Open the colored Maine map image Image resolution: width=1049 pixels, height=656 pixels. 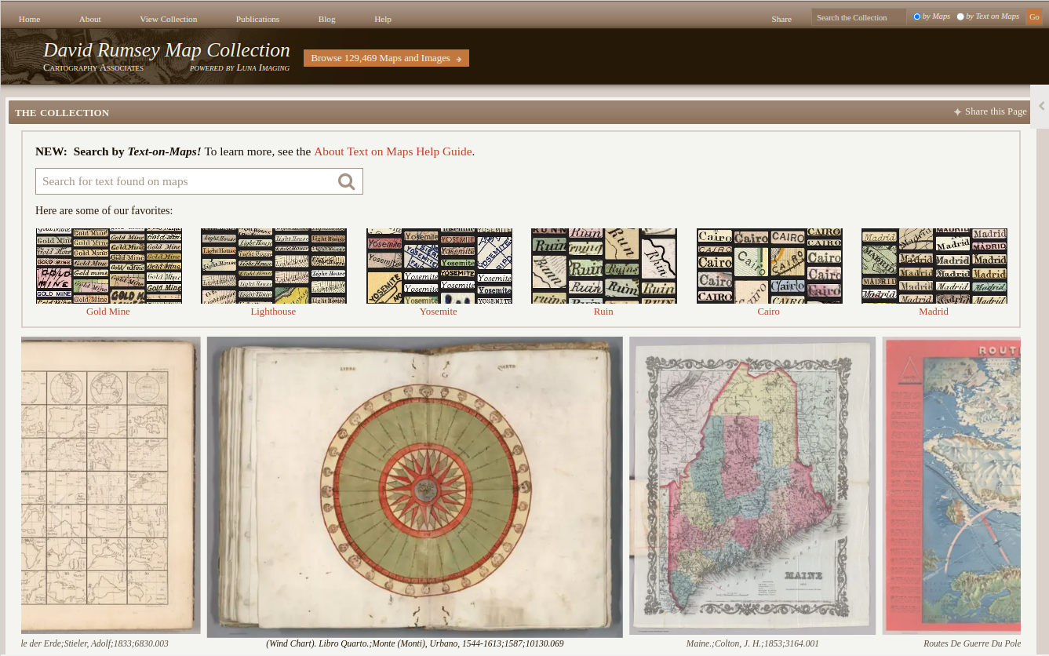pos(752,485)
